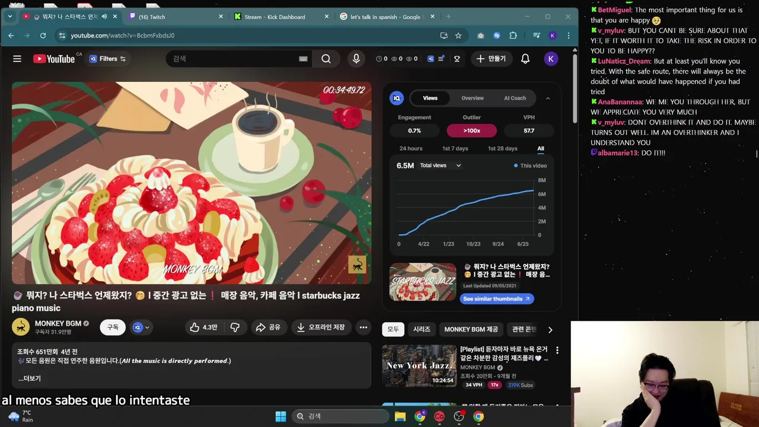Open the tab search dropdown arrow
The image size is (759, 427).
coord(10,17)
